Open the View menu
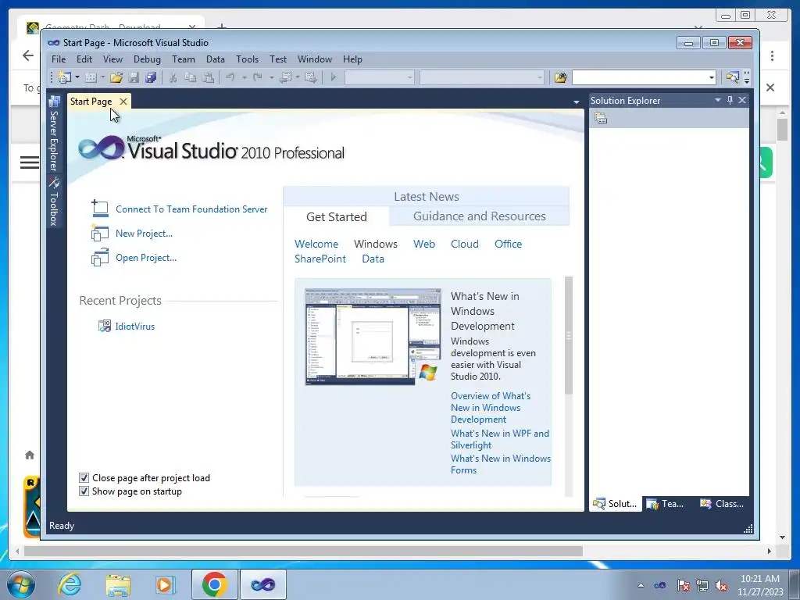 112,59
